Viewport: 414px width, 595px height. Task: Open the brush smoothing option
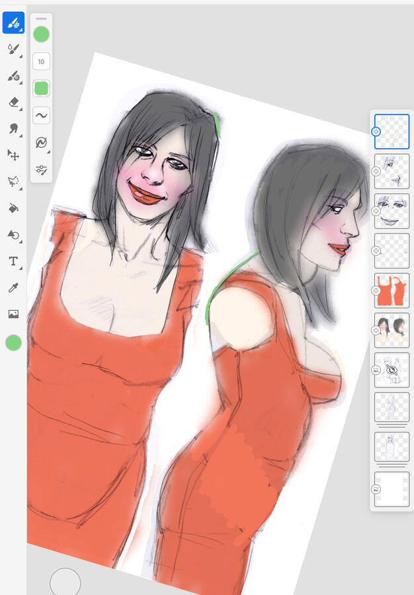click(x=41, y=115)
